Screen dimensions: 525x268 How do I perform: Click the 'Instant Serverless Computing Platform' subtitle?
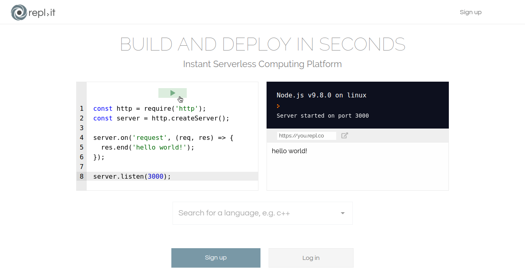(262, 64)
